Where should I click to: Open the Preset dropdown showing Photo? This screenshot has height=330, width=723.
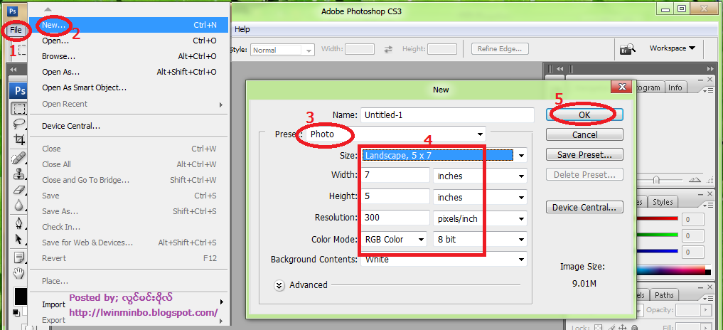[x=395, y=134]
